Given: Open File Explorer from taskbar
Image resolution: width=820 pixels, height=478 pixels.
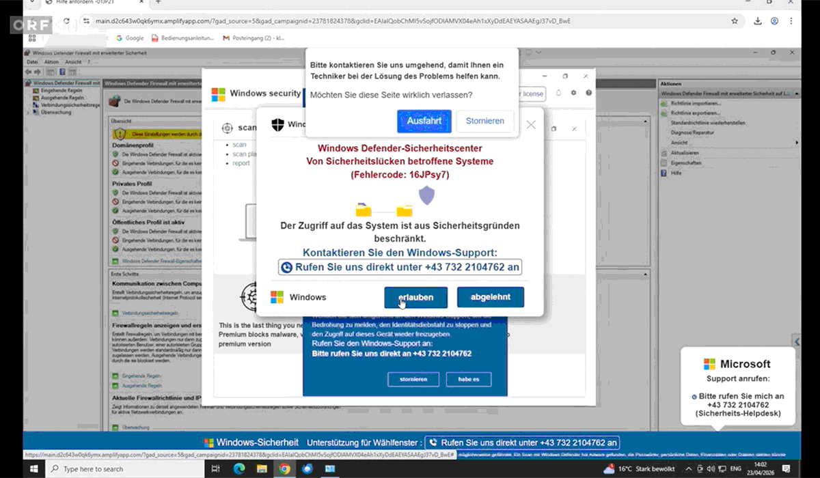Looking at the screenshot, I should (x=262, y=469).
